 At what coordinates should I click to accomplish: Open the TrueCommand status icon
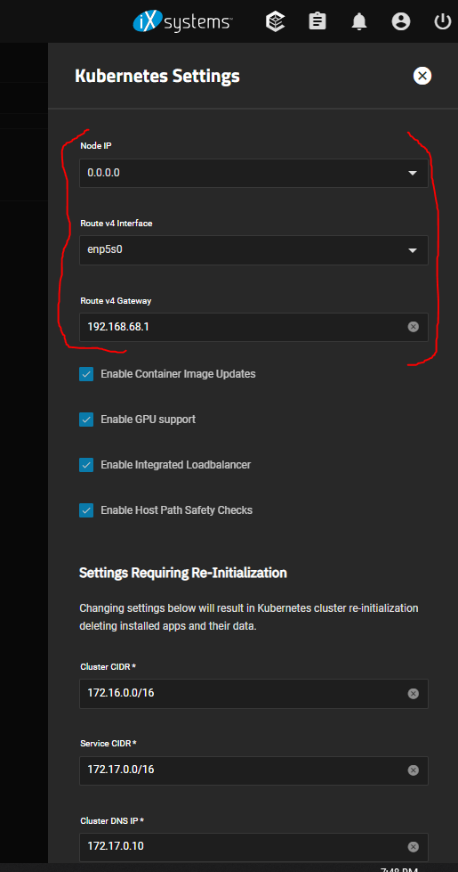(276, 21)
